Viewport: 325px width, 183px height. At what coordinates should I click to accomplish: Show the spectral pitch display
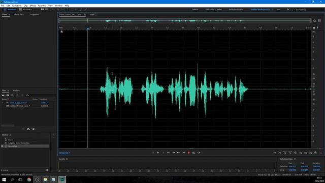(47, 10)
